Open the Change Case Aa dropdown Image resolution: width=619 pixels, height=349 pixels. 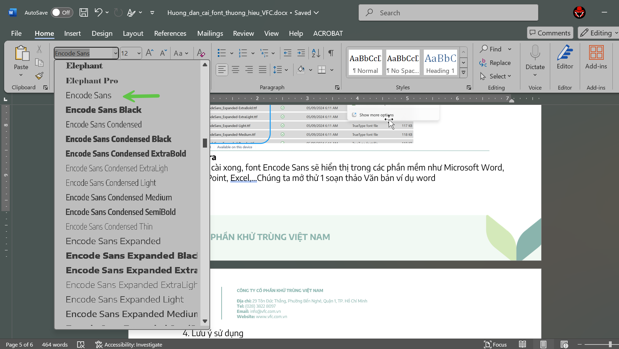pyautogui.click(x=181, y=53)
